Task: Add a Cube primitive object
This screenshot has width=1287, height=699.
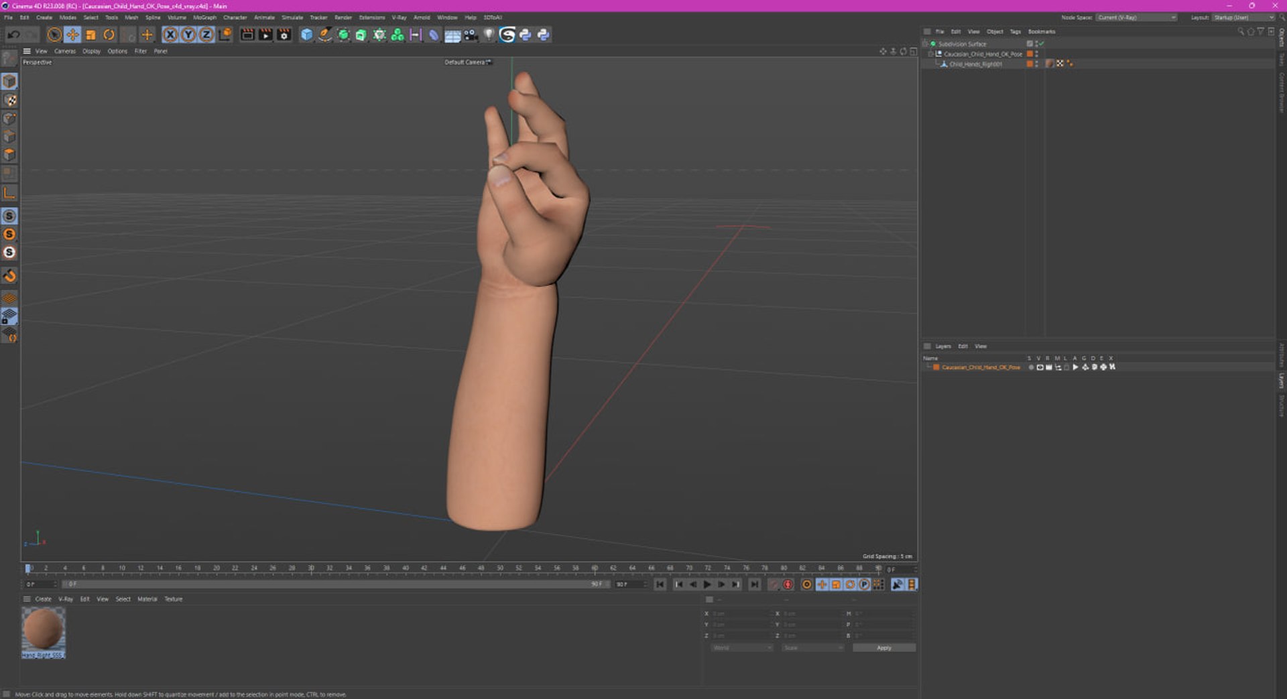Action: coord(306,35)
